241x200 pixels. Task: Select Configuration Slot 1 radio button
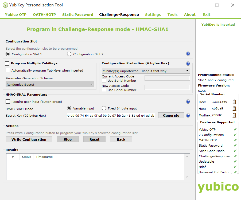tap(8, 54)
